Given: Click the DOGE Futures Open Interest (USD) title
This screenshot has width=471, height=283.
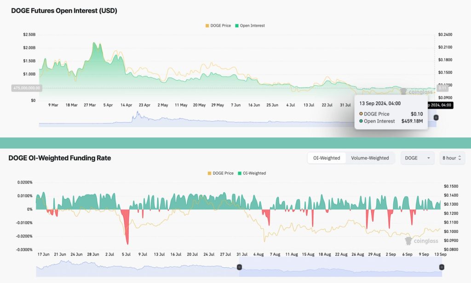Looking at the screenshot, I should pyautogui.click(x=64, y=11).
